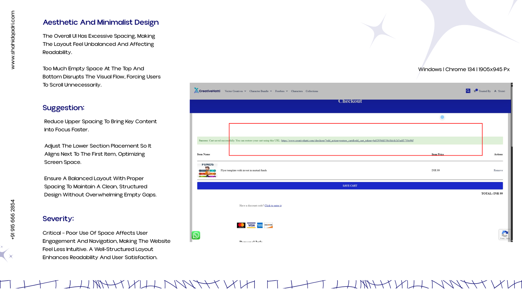Image resolution: width=522 pixels, height=293 pixels.
Task: Click the Discover payment icon
Action: pos(268,225)
